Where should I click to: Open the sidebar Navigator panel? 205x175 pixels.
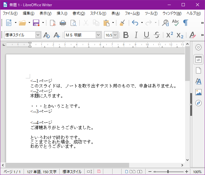coord(198,103)
